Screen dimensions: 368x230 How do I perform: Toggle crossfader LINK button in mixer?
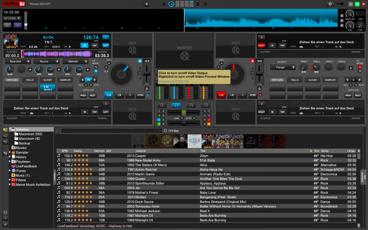pyautogui.click(x=182, y=118)
